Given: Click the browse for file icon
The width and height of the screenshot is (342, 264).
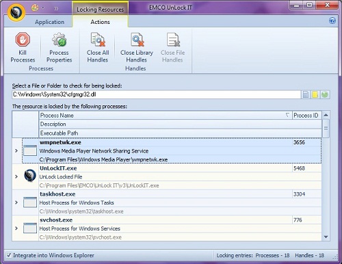Looking at the screenshot, I should [x=306, y=94].
